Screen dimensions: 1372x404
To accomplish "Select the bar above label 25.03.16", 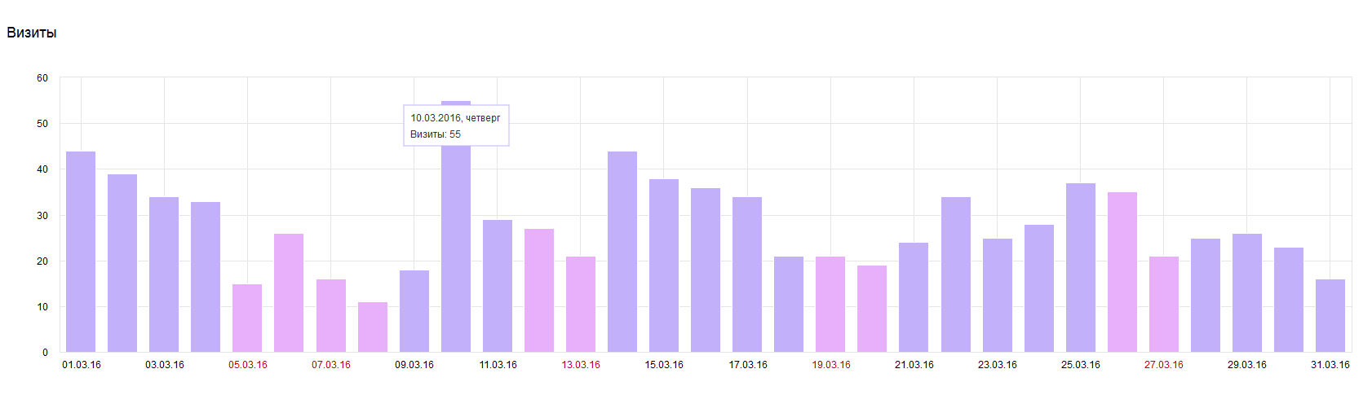I will click(1081, 268).
